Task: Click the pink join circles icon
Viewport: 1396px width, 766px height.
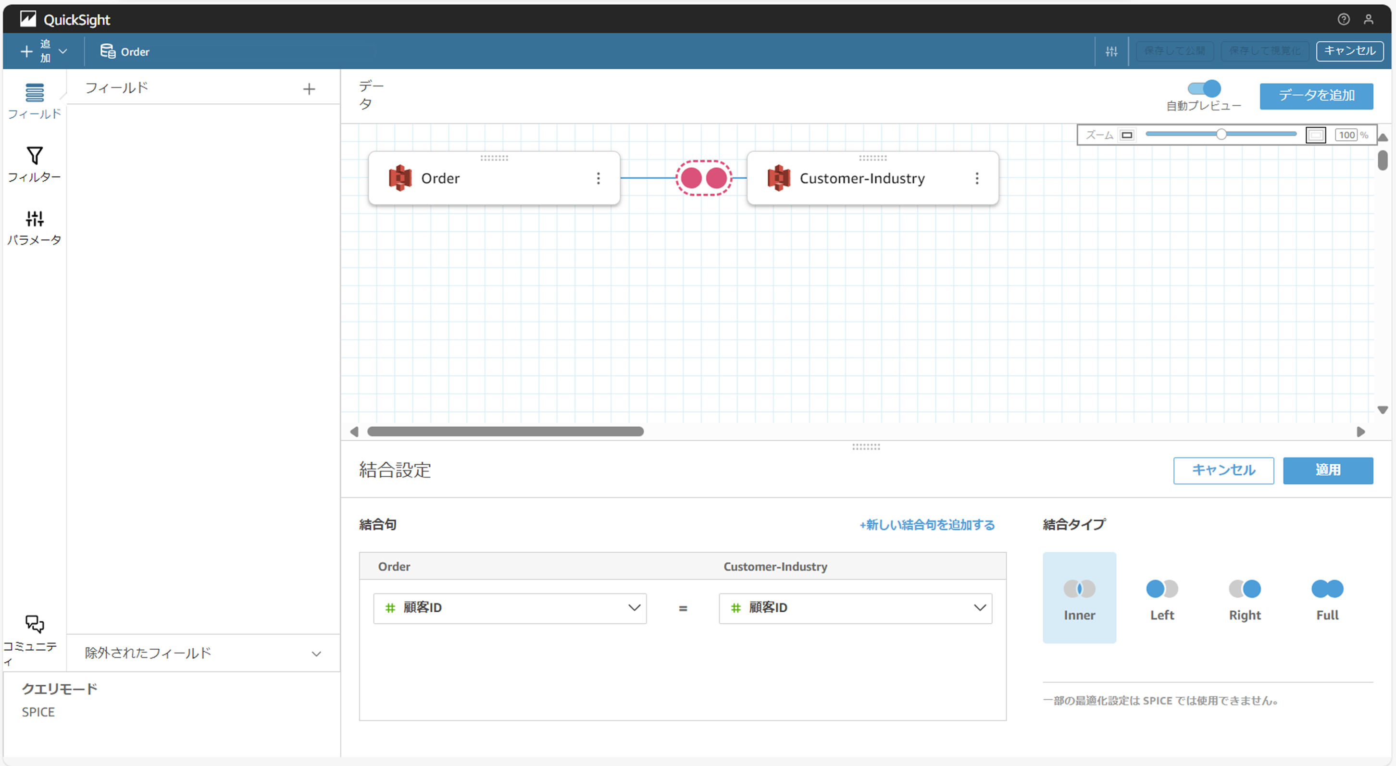Action: (x=703, y=178)
